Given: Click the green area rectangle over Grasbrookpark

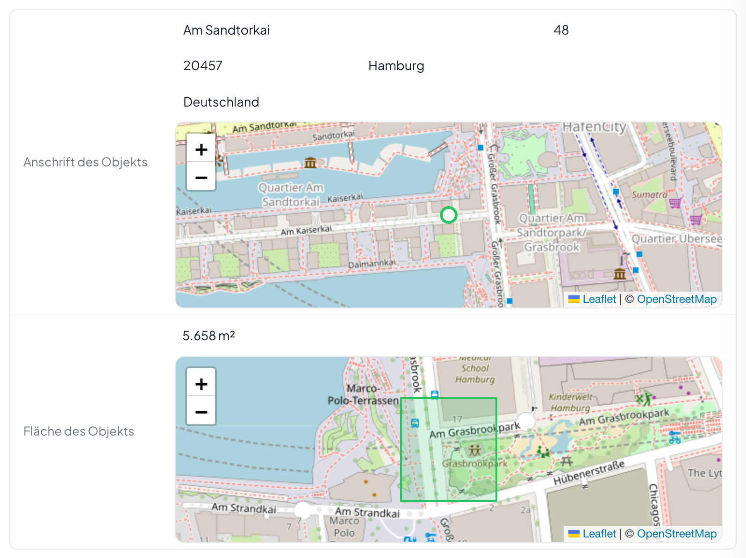Looking at the screenshot, I should (449, 450).
